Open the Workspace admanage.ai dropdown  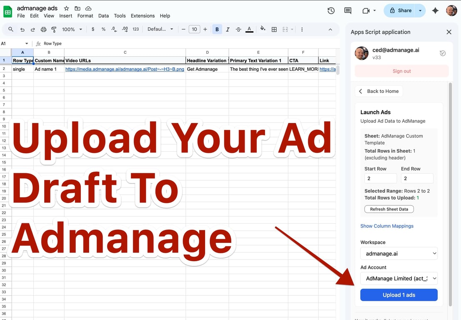399,254
